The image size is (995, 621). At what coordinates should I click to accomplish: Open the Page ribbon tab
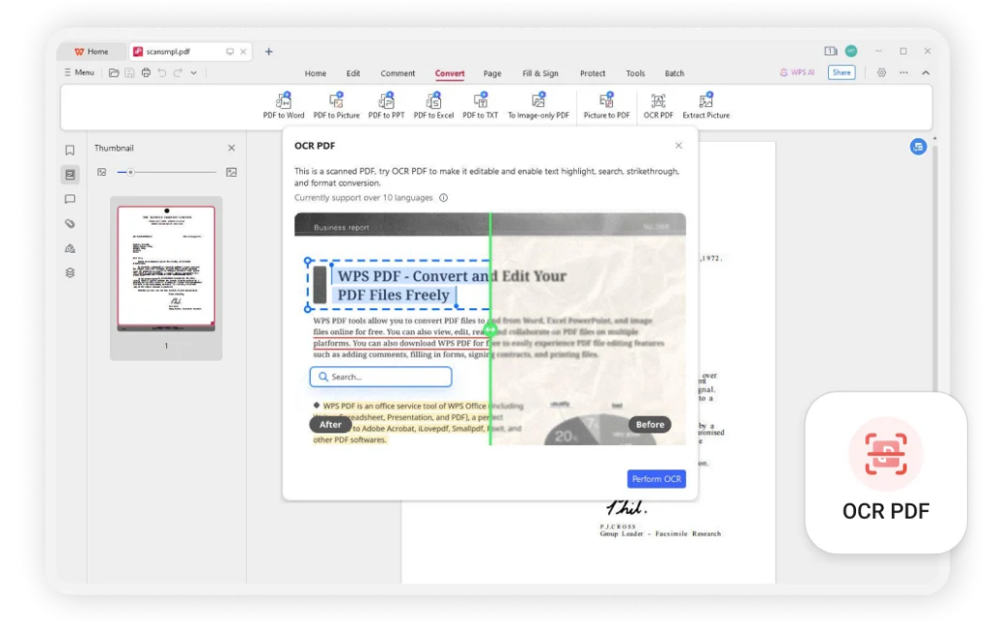click(492, 73)
